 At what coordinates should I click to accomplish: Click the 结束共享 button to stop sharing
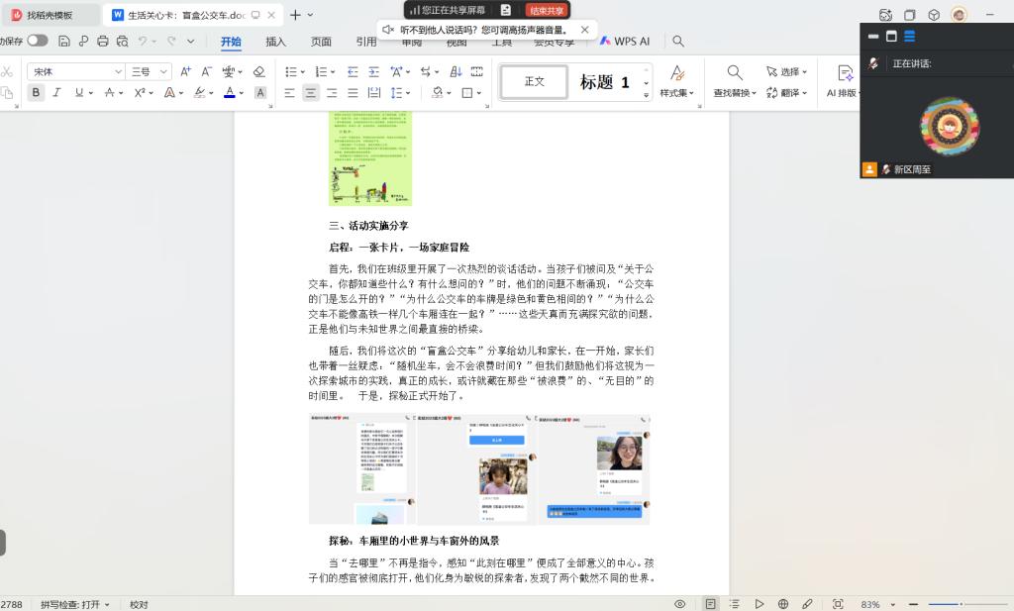coord(547,10)
